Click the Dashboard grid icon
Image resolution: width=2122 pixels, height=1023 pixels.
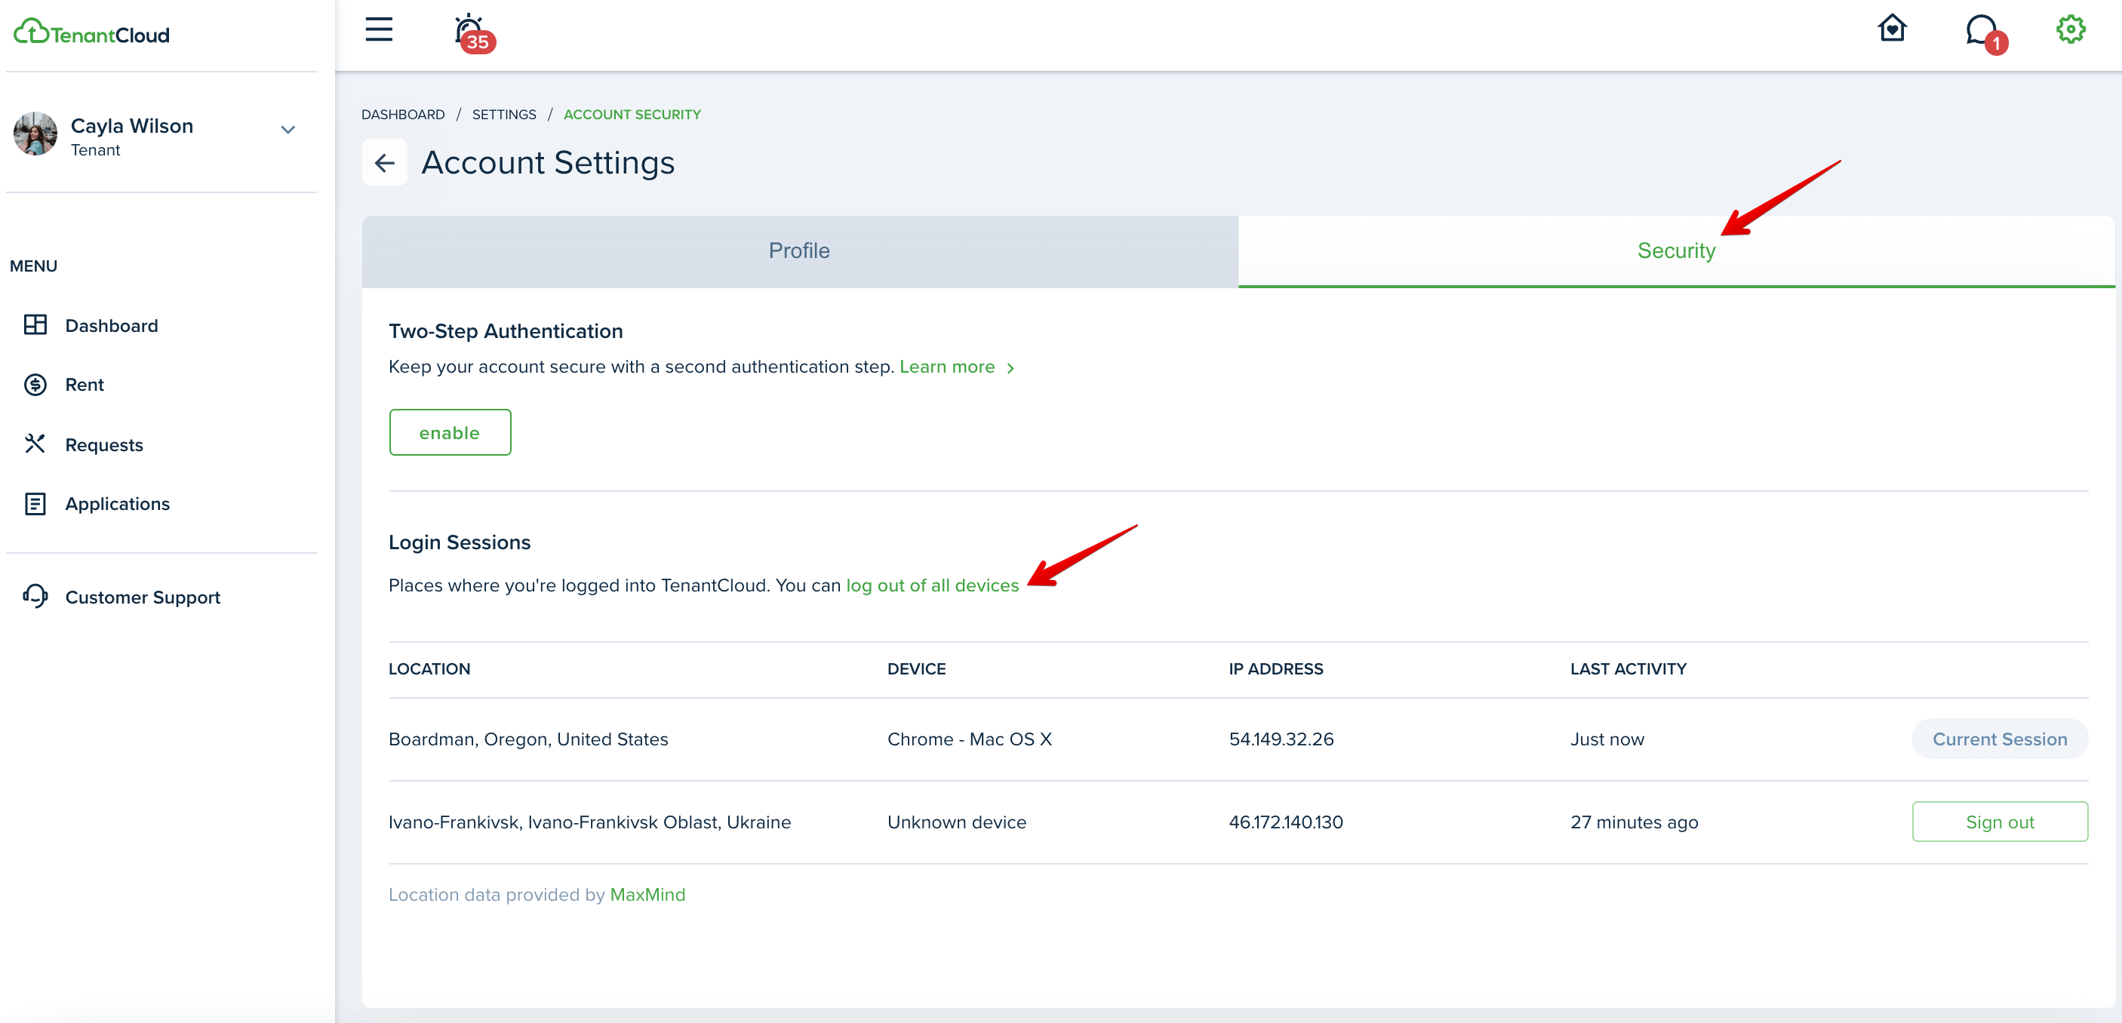[x=35, y=325]
